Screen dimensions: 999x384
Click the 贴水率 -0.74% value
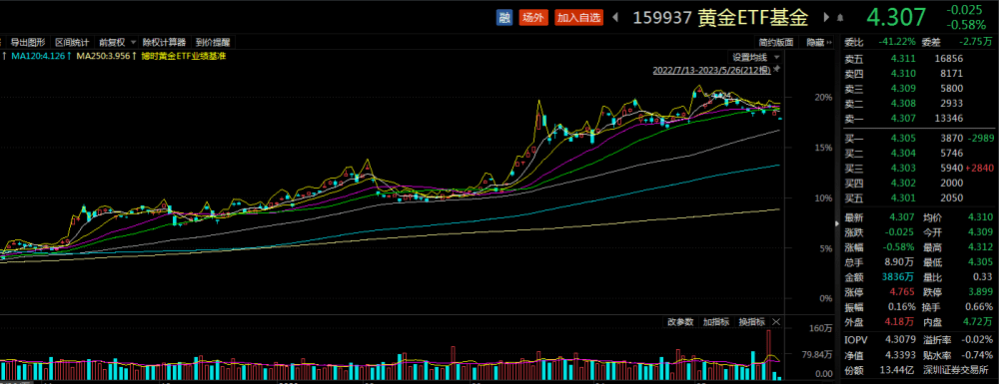click(977, 355)
